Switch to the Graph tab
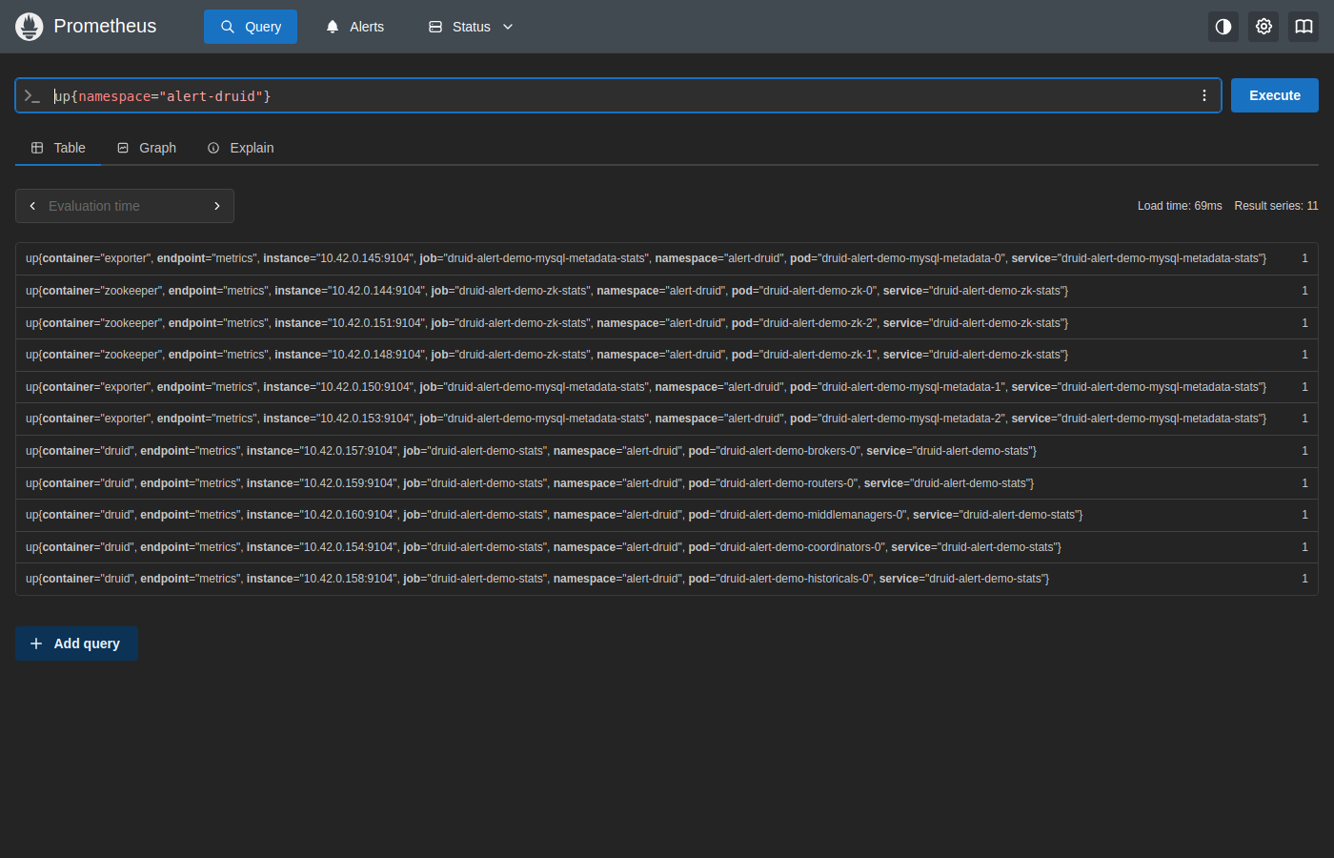 click(x=147, y=148)
